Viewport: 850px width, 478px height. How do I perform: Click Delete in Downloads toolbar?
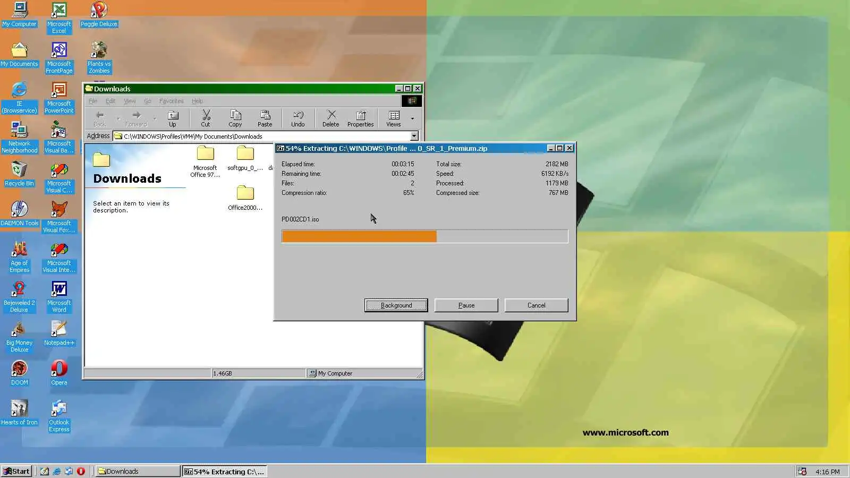(x=331, y=118)
